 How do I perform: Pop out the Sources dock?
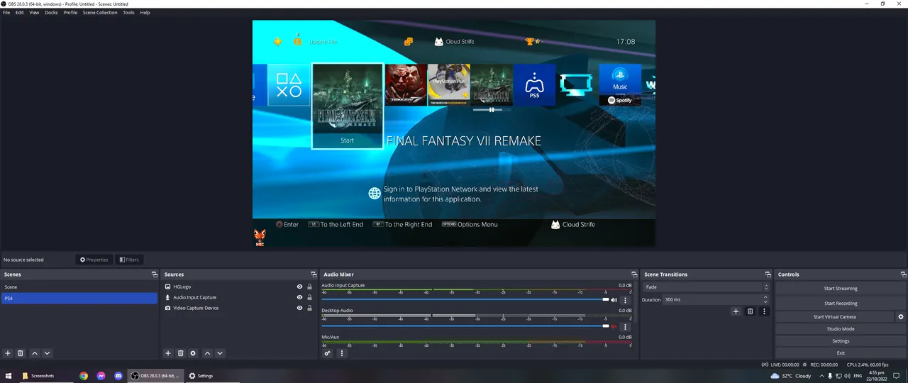(314, 274)
